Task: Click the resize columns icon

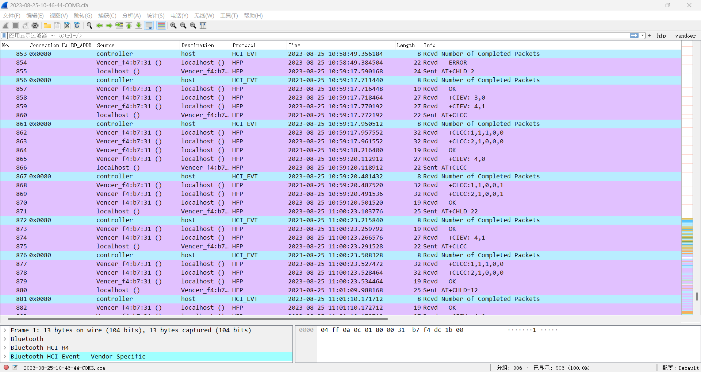Action: (x=203, y=26)
